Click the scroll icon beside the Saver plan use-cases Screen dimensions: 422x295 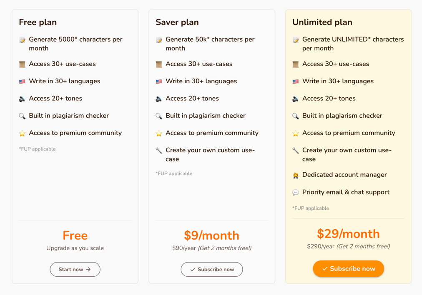tap(159, 64)
